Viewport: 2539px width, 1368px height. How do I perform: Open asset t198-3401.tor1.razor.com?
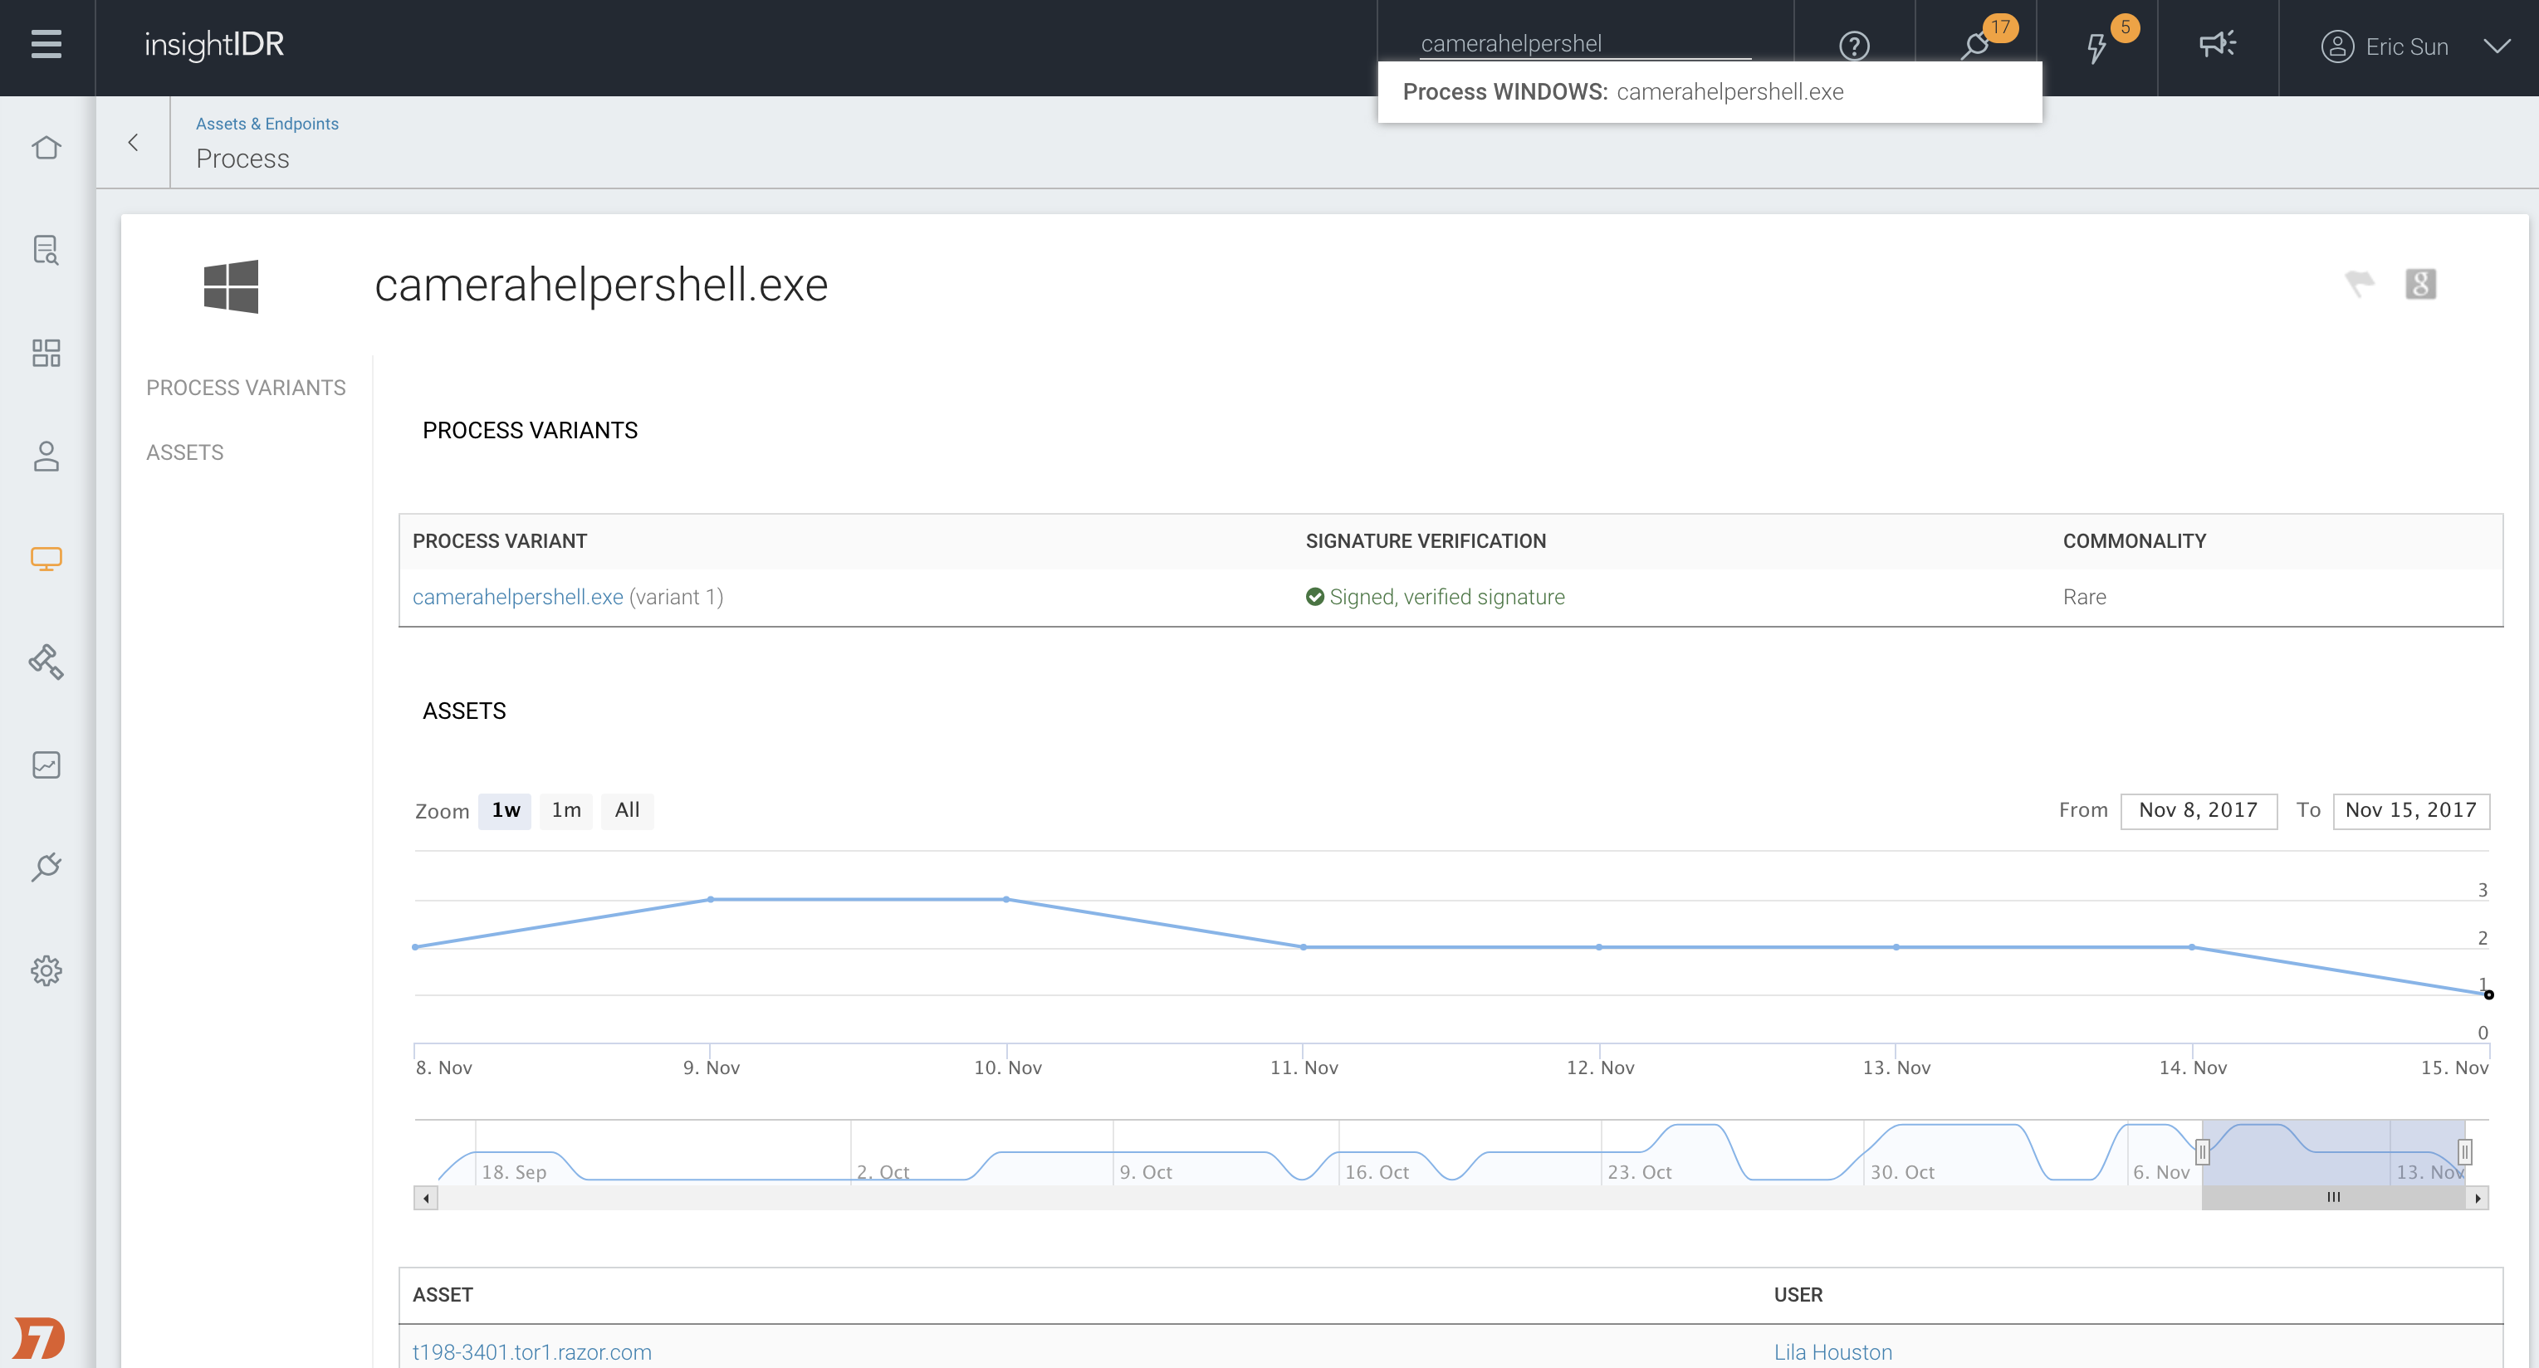[x=531, y=1352]
